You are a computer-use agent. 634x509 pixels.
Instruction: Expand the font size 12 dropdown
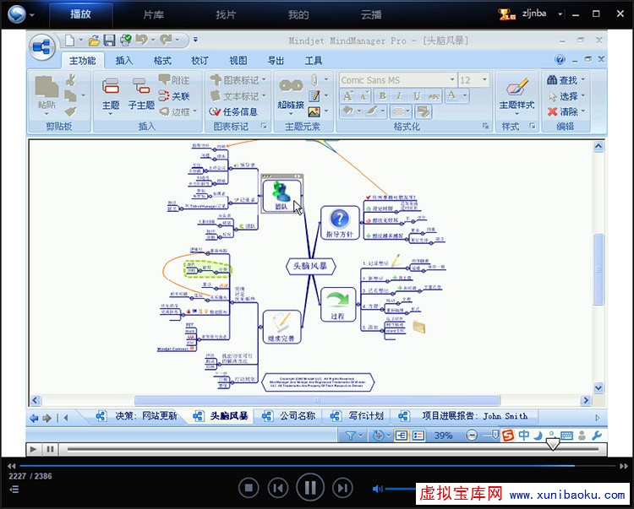[x=484, y=80]
